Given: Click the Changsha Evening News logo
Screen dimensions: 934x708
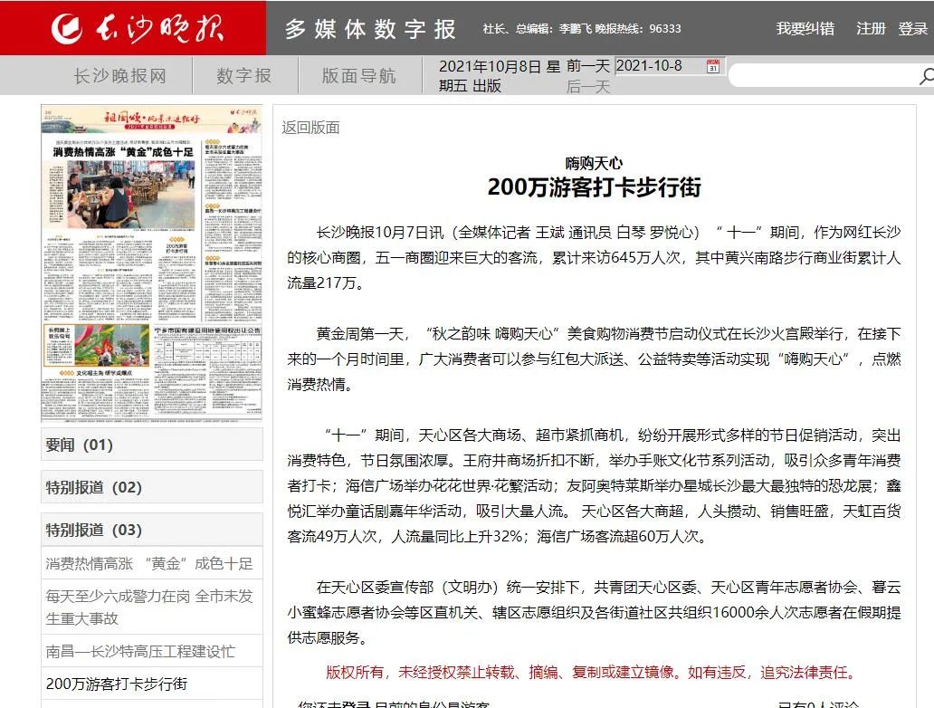Looking at the screenshot, I should 138,28.
